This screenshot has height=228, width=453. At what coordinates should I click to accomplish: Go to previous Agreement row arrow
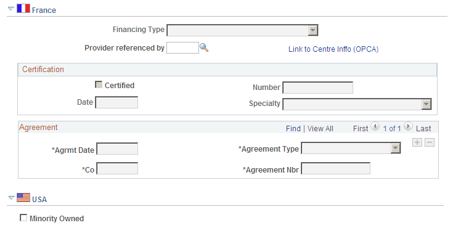tap(375, 126)
